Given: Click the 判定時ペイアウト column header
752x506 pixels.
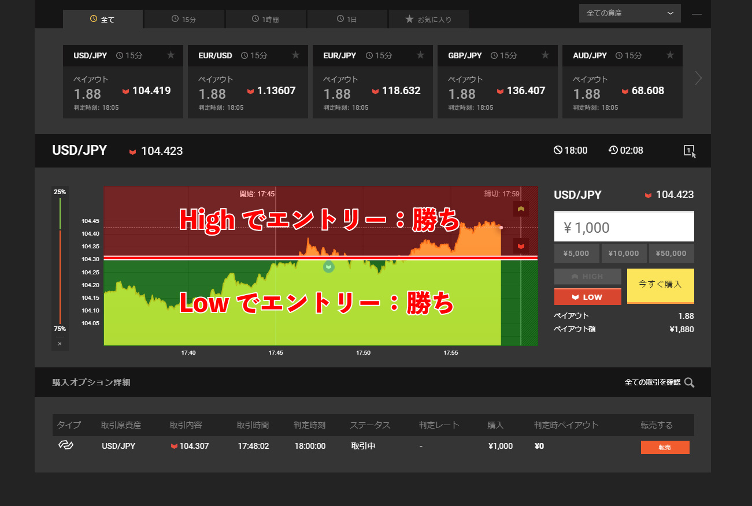Looking at the screenshot, I should click(x=566, y=425).
